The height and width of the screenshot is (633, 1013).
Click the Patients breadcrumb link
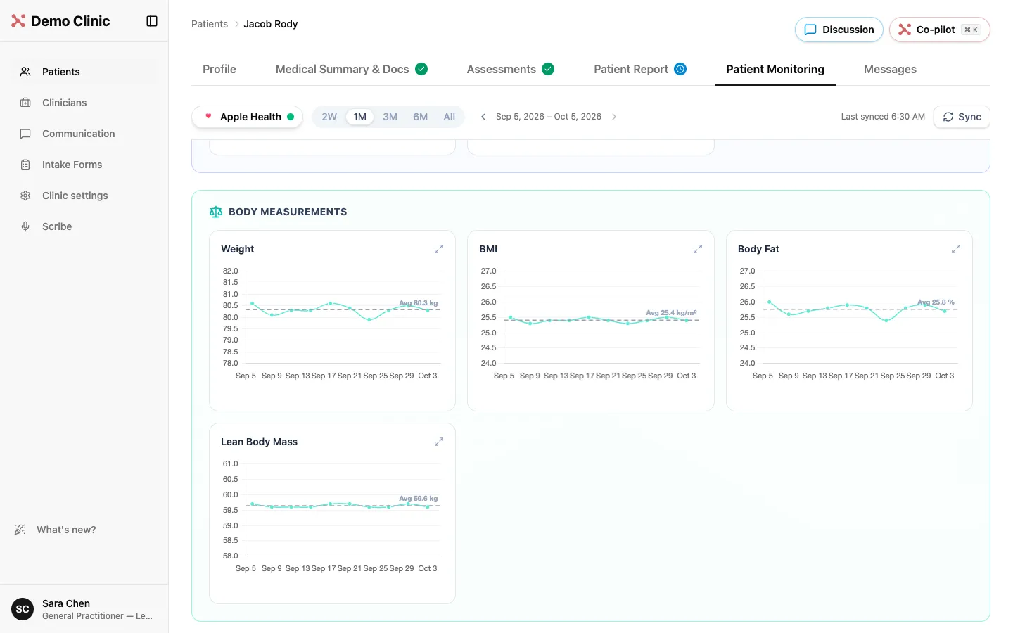tap(210, 24)
